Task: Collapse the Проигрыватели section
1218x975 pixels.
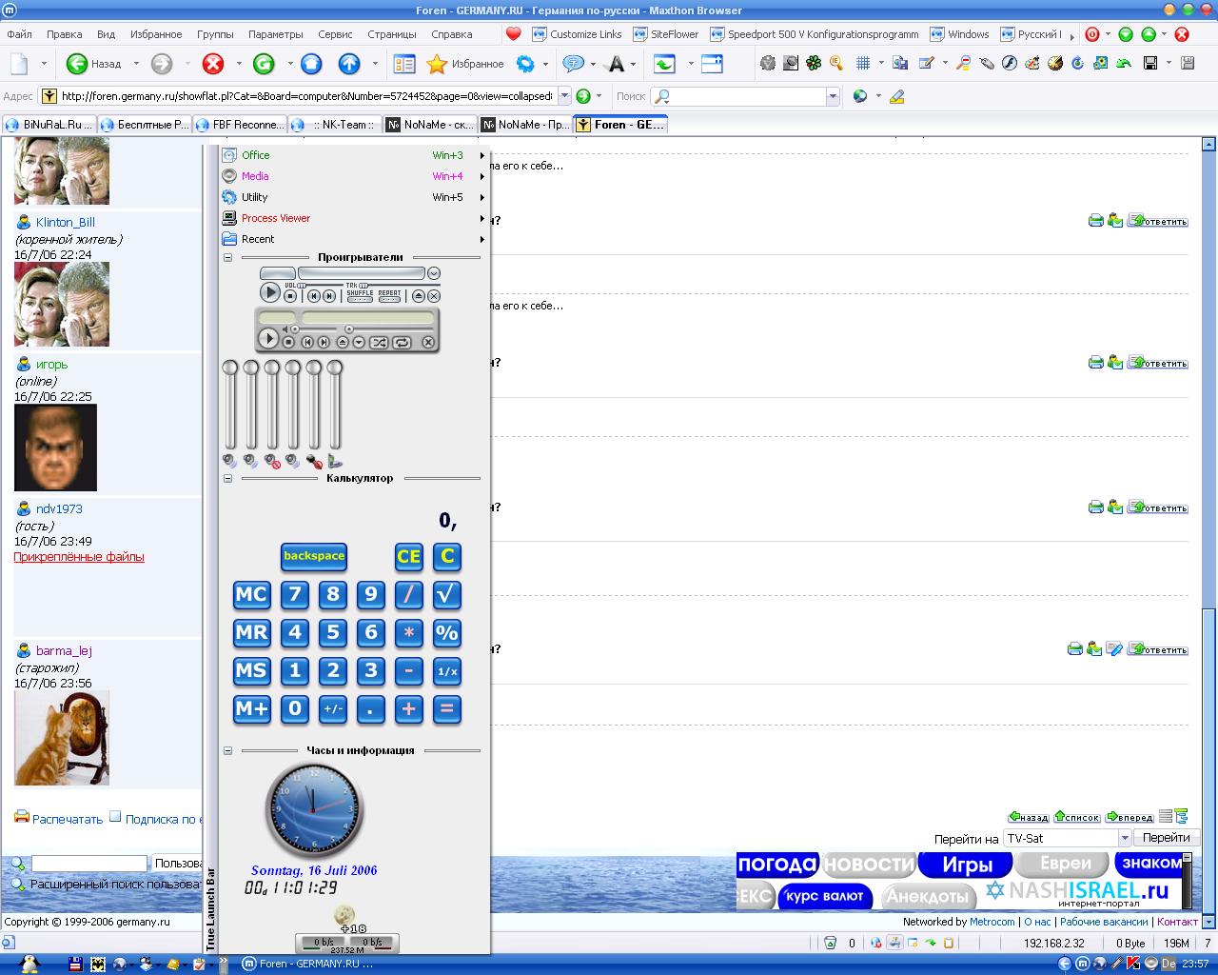Action: tap(227, 257)
